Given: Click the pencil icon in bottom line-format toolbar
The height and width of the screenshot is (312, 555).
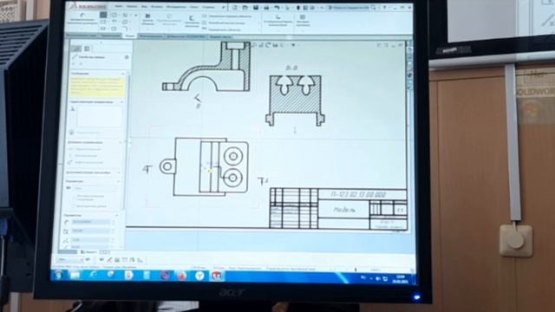Looking at the screenshot, I should (109, 260).
